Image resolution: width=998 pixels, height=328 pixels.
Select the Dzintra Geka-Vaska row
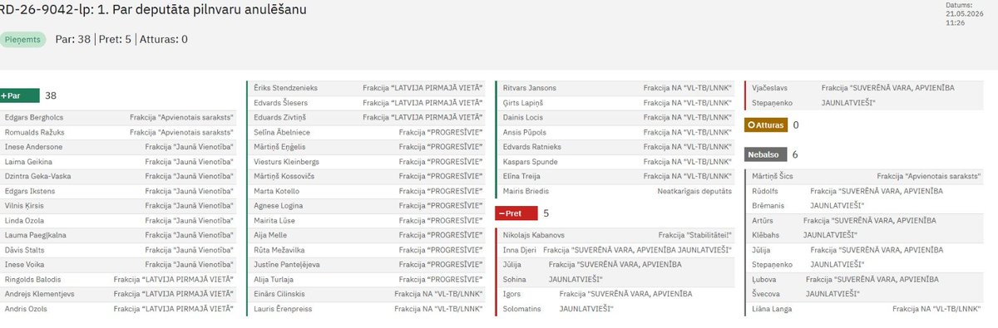tap(119, 177)
